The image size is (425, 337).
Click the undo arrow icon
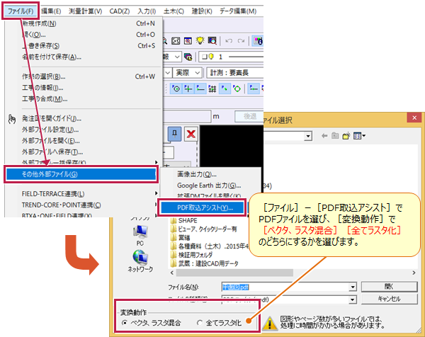coord(229,41)
